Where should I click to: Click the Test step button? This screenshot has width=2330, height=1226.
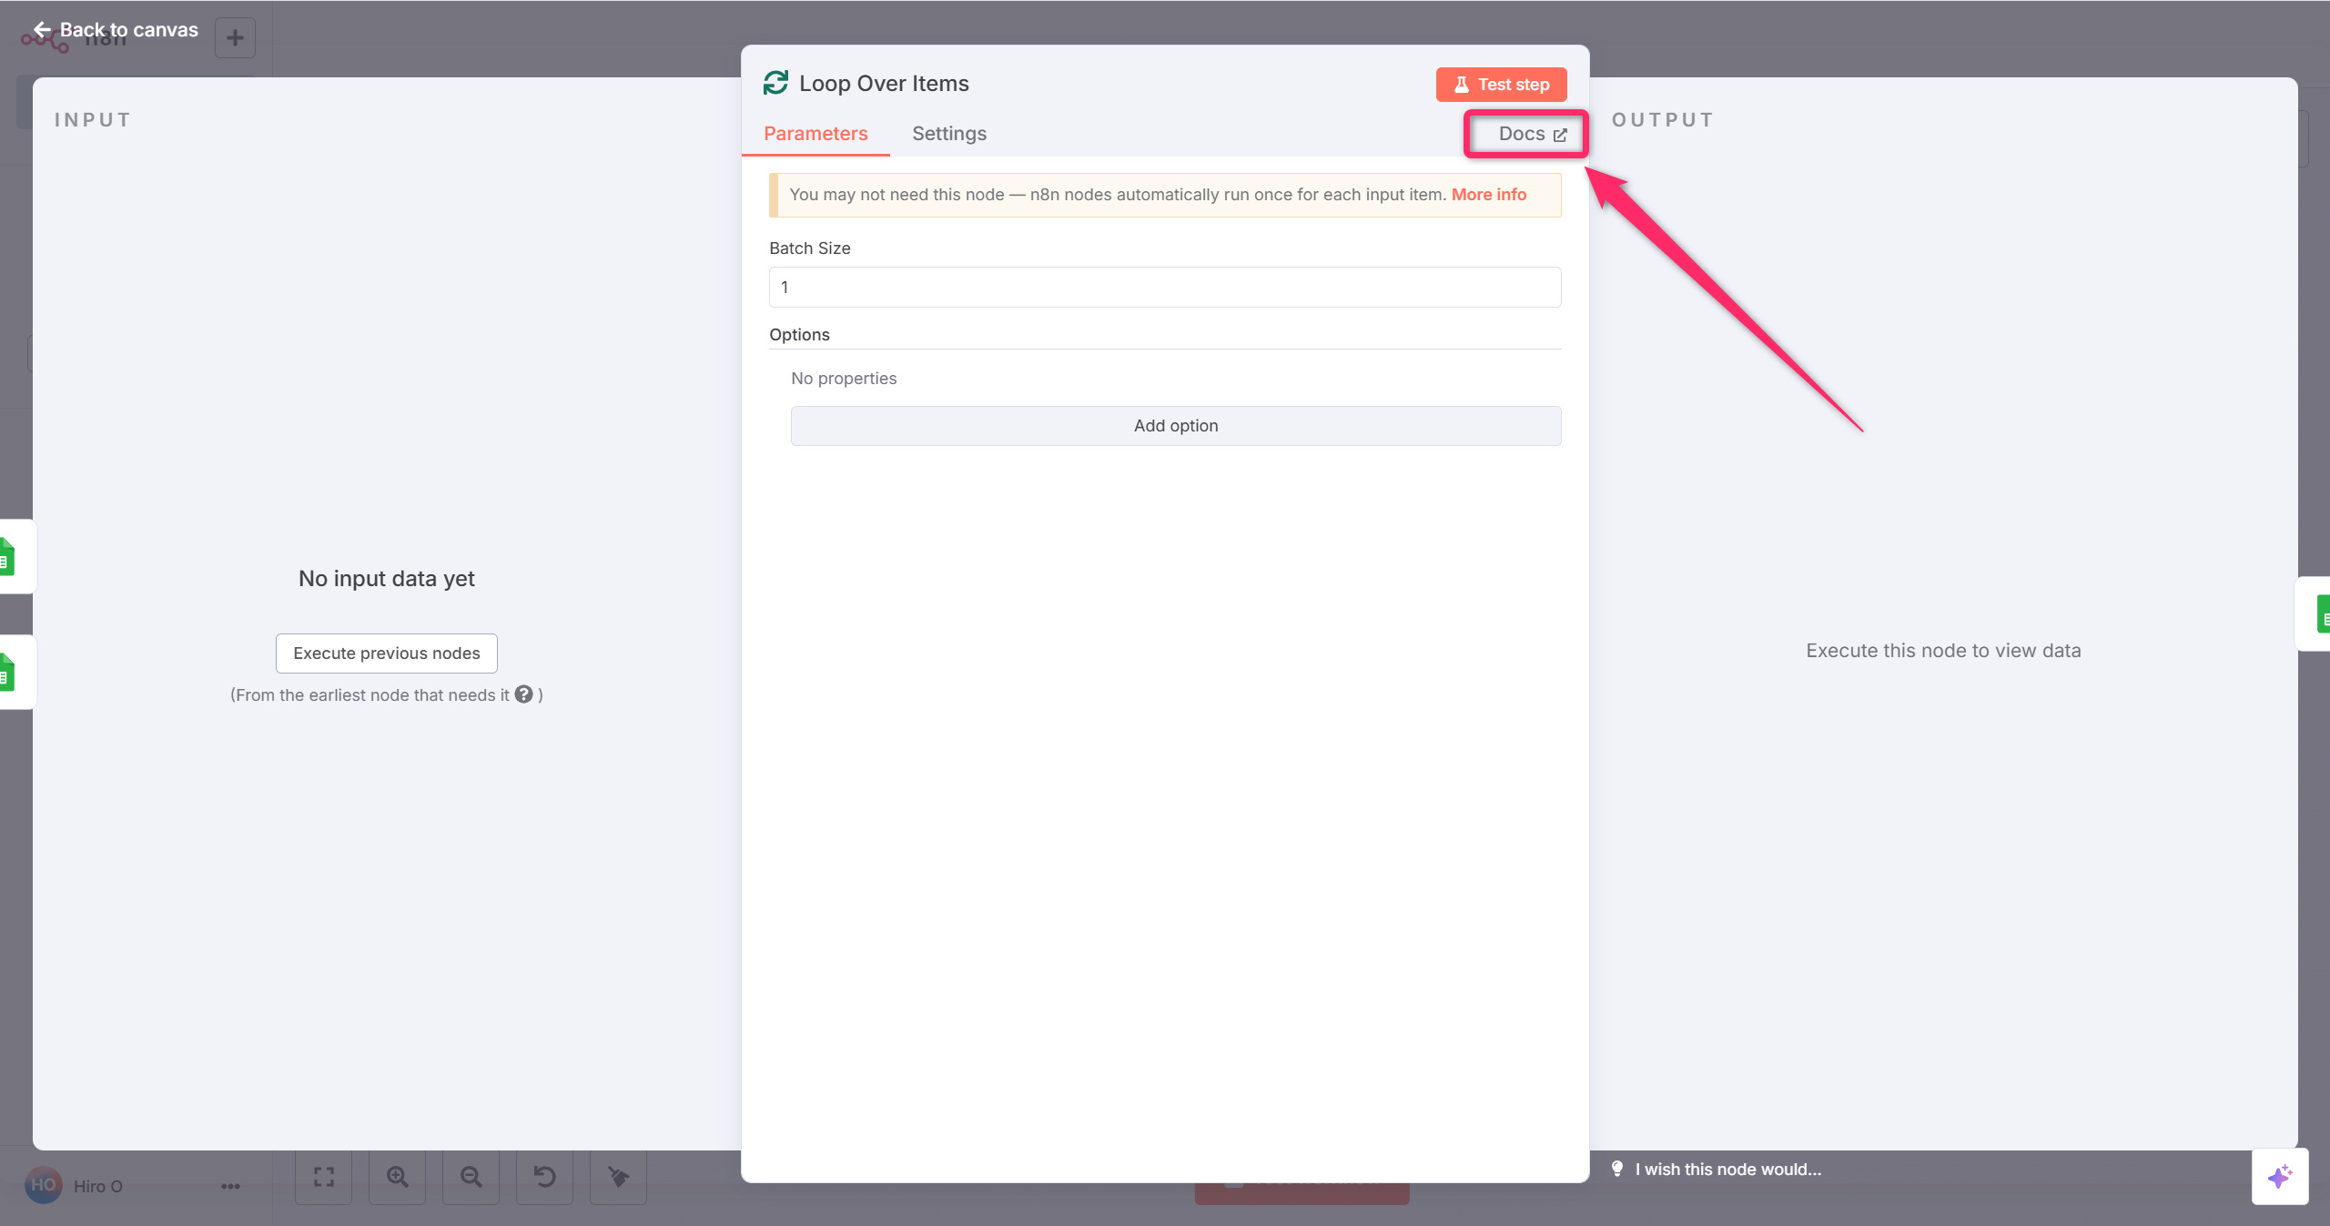pyautogui.click(x=1501, y=85)
